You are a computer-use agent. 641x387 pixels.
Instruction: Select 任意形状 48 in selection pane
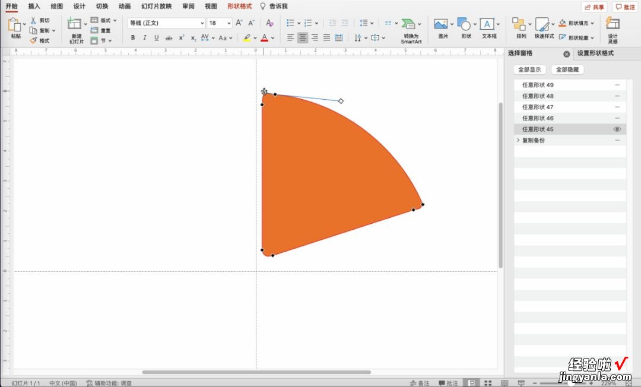click(570, 96)
